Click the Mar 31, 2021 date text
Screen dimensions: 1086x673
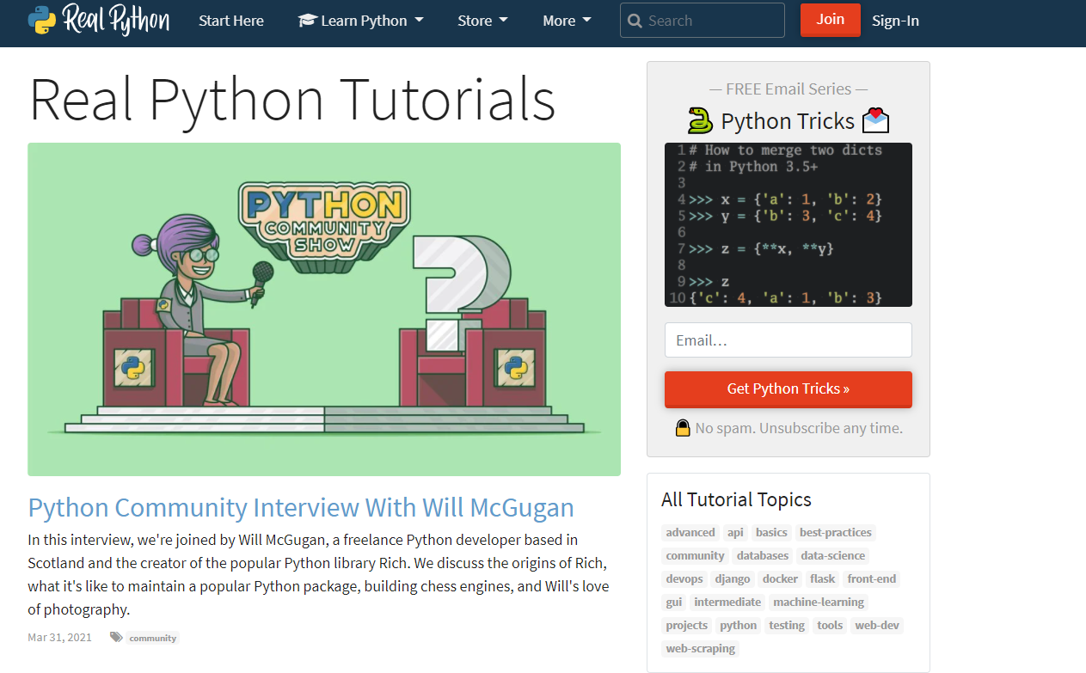coord(59,637)
